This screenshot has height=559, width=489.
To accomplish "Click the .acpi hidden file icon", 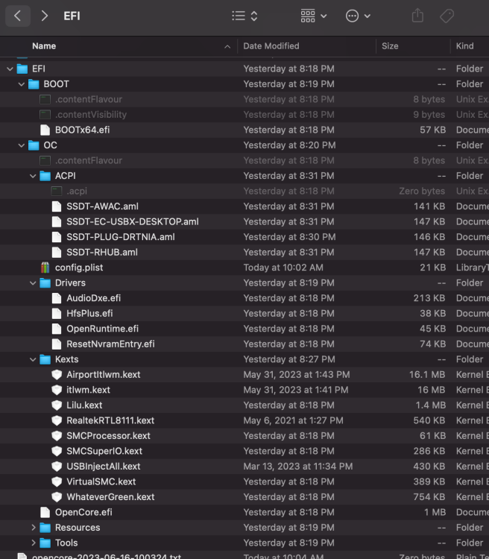I will point(57,191).
